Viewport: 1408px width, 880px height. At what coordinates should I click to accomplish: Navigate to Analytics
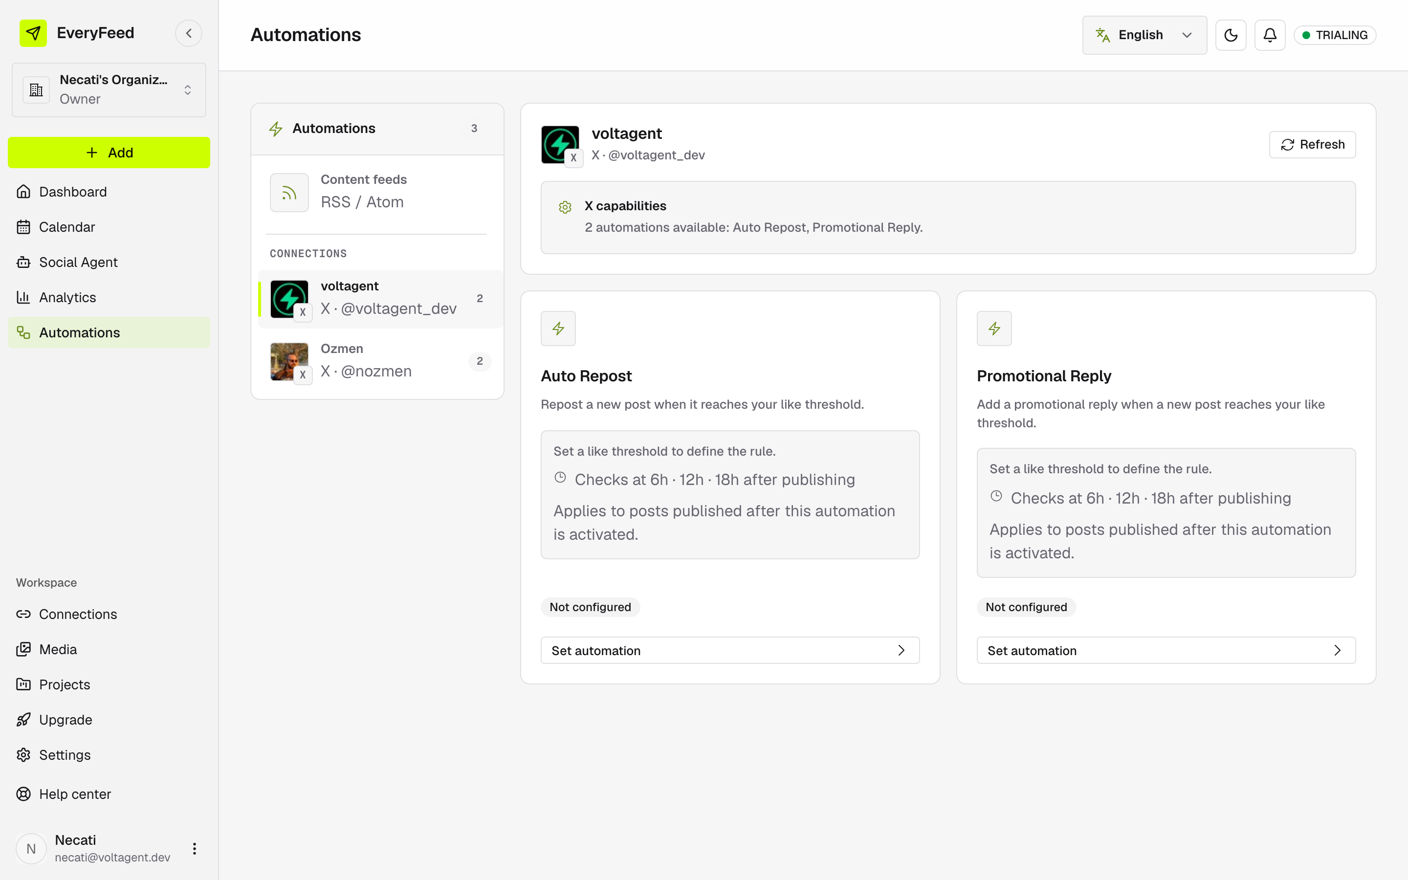[x=109, y=297]
